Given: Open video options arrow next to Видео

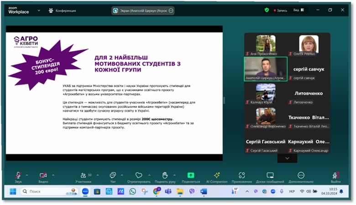Looking at the screenshot, I should point(53,175).
